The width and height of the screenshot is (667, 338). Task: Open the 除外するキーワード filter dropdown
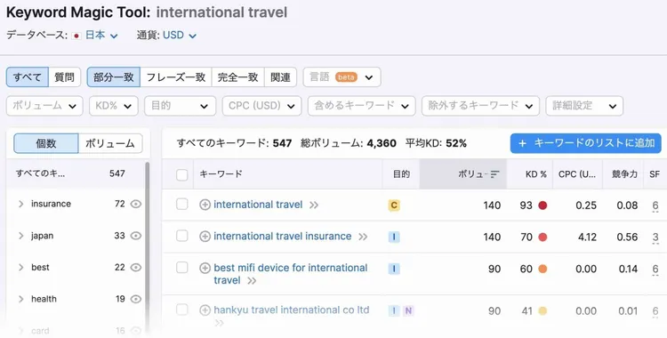pos(480,106)
